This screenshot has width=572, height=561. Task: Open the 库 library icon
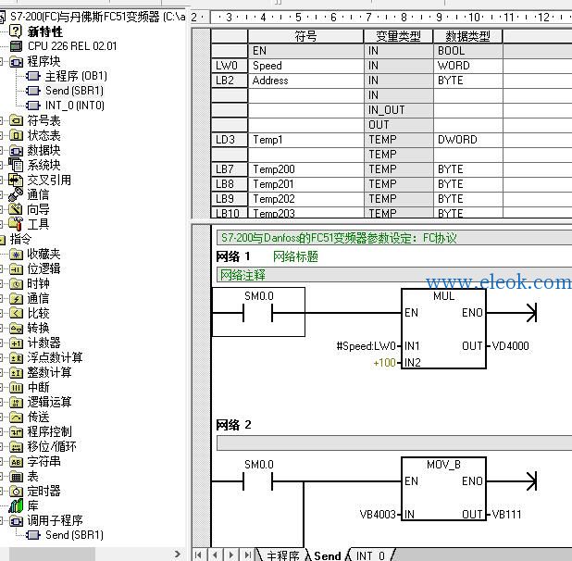[16, 506]
